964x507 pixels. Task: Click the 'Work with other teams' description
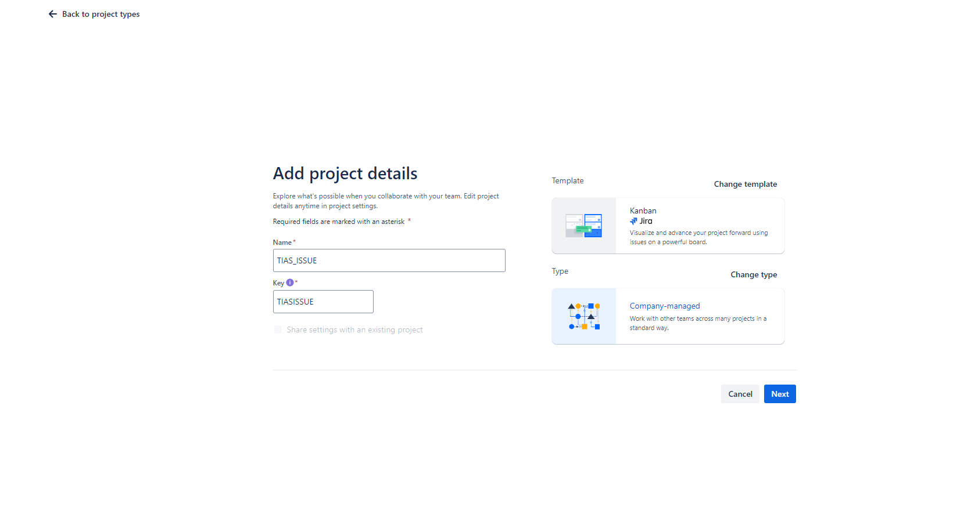pos(698,323)
